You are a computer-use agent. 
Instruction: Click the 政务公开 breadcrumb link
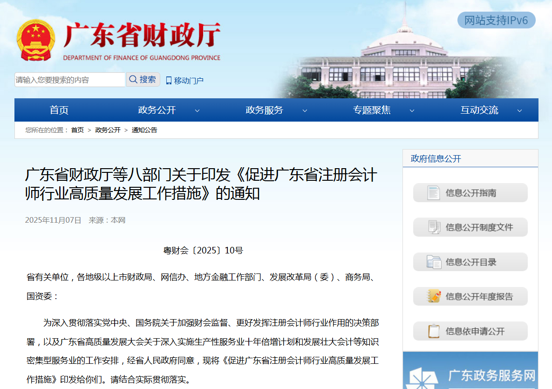108,130
